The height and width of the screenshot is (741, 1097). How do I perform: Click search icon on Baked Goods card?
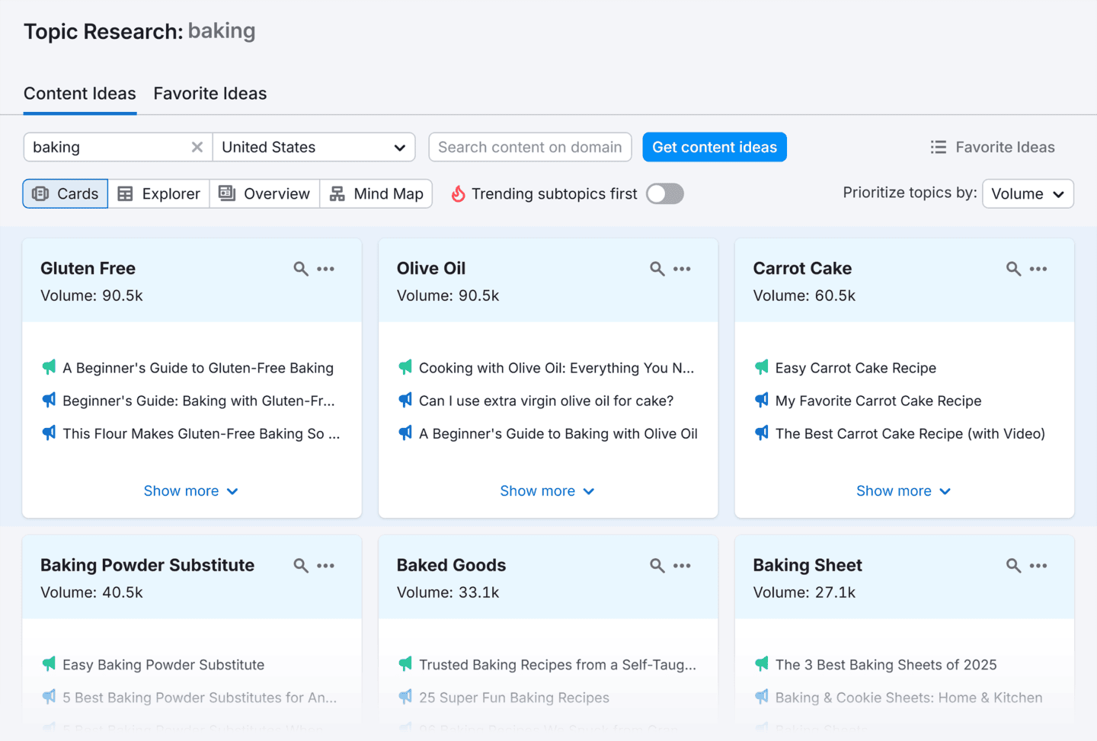[x=657, y=566]
